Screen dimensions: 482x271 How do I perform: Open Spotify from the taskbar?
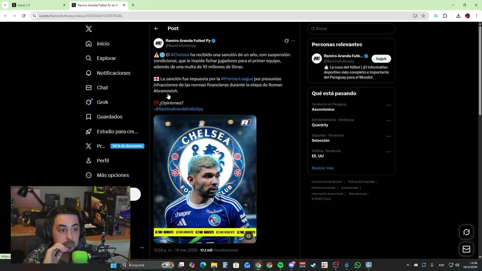point(280,265)
